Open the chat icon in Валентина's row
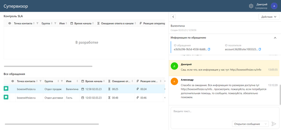 pyautogui.click(x=6, y=88)
